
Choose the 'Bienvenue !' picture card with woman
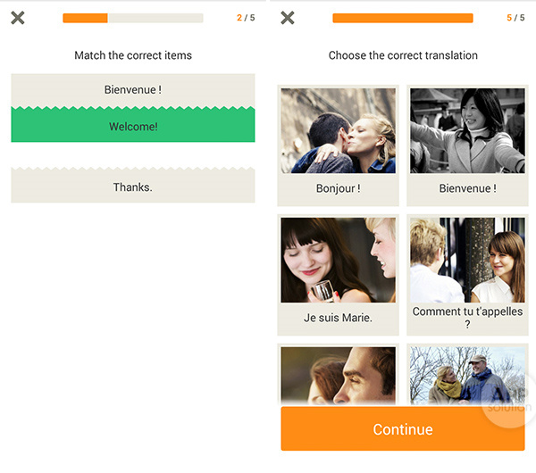(467, 145)
